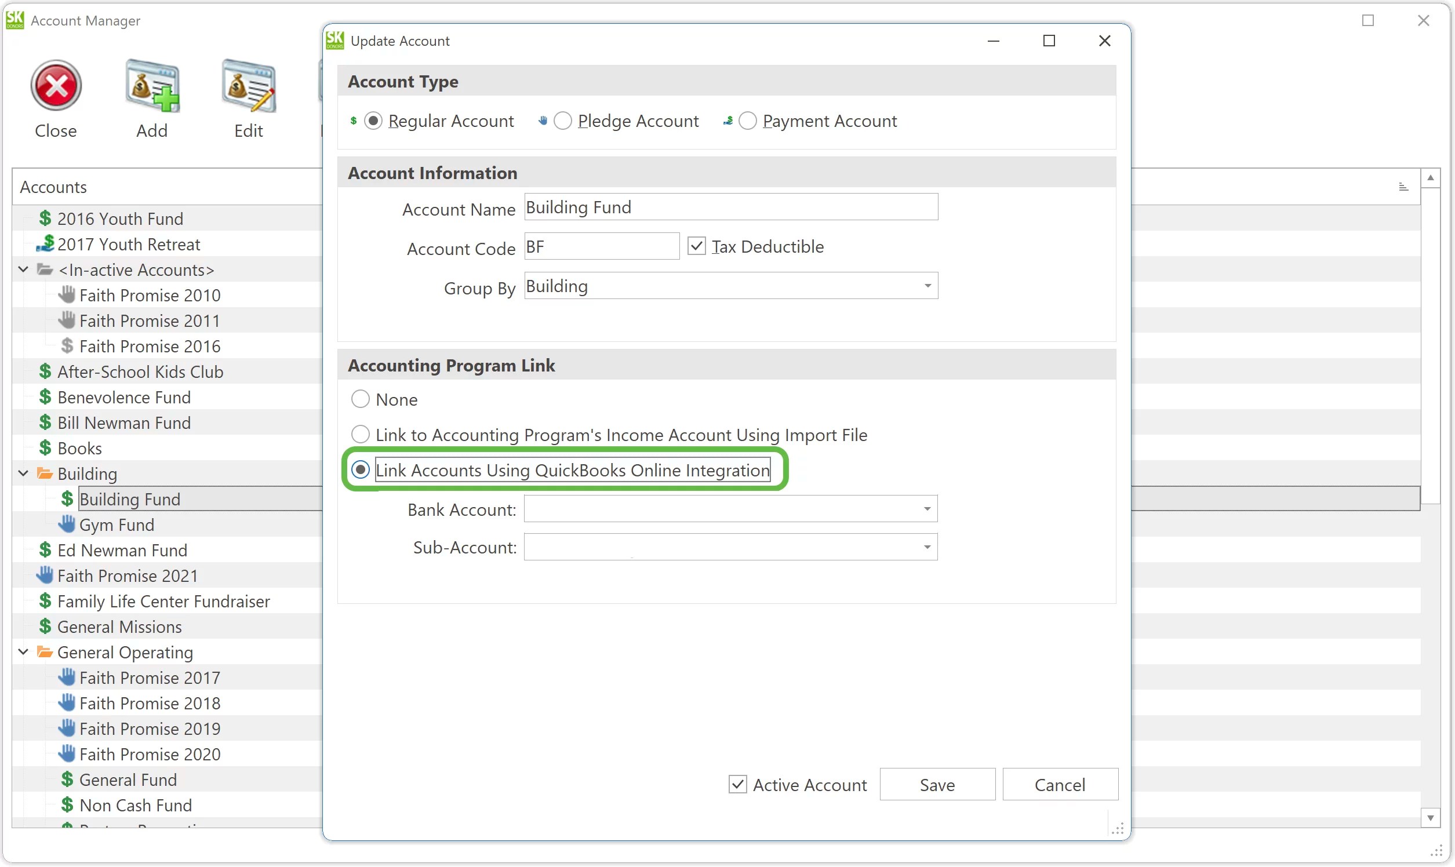Click the money bag icon beside 2017 Youth Retreat

46,243
